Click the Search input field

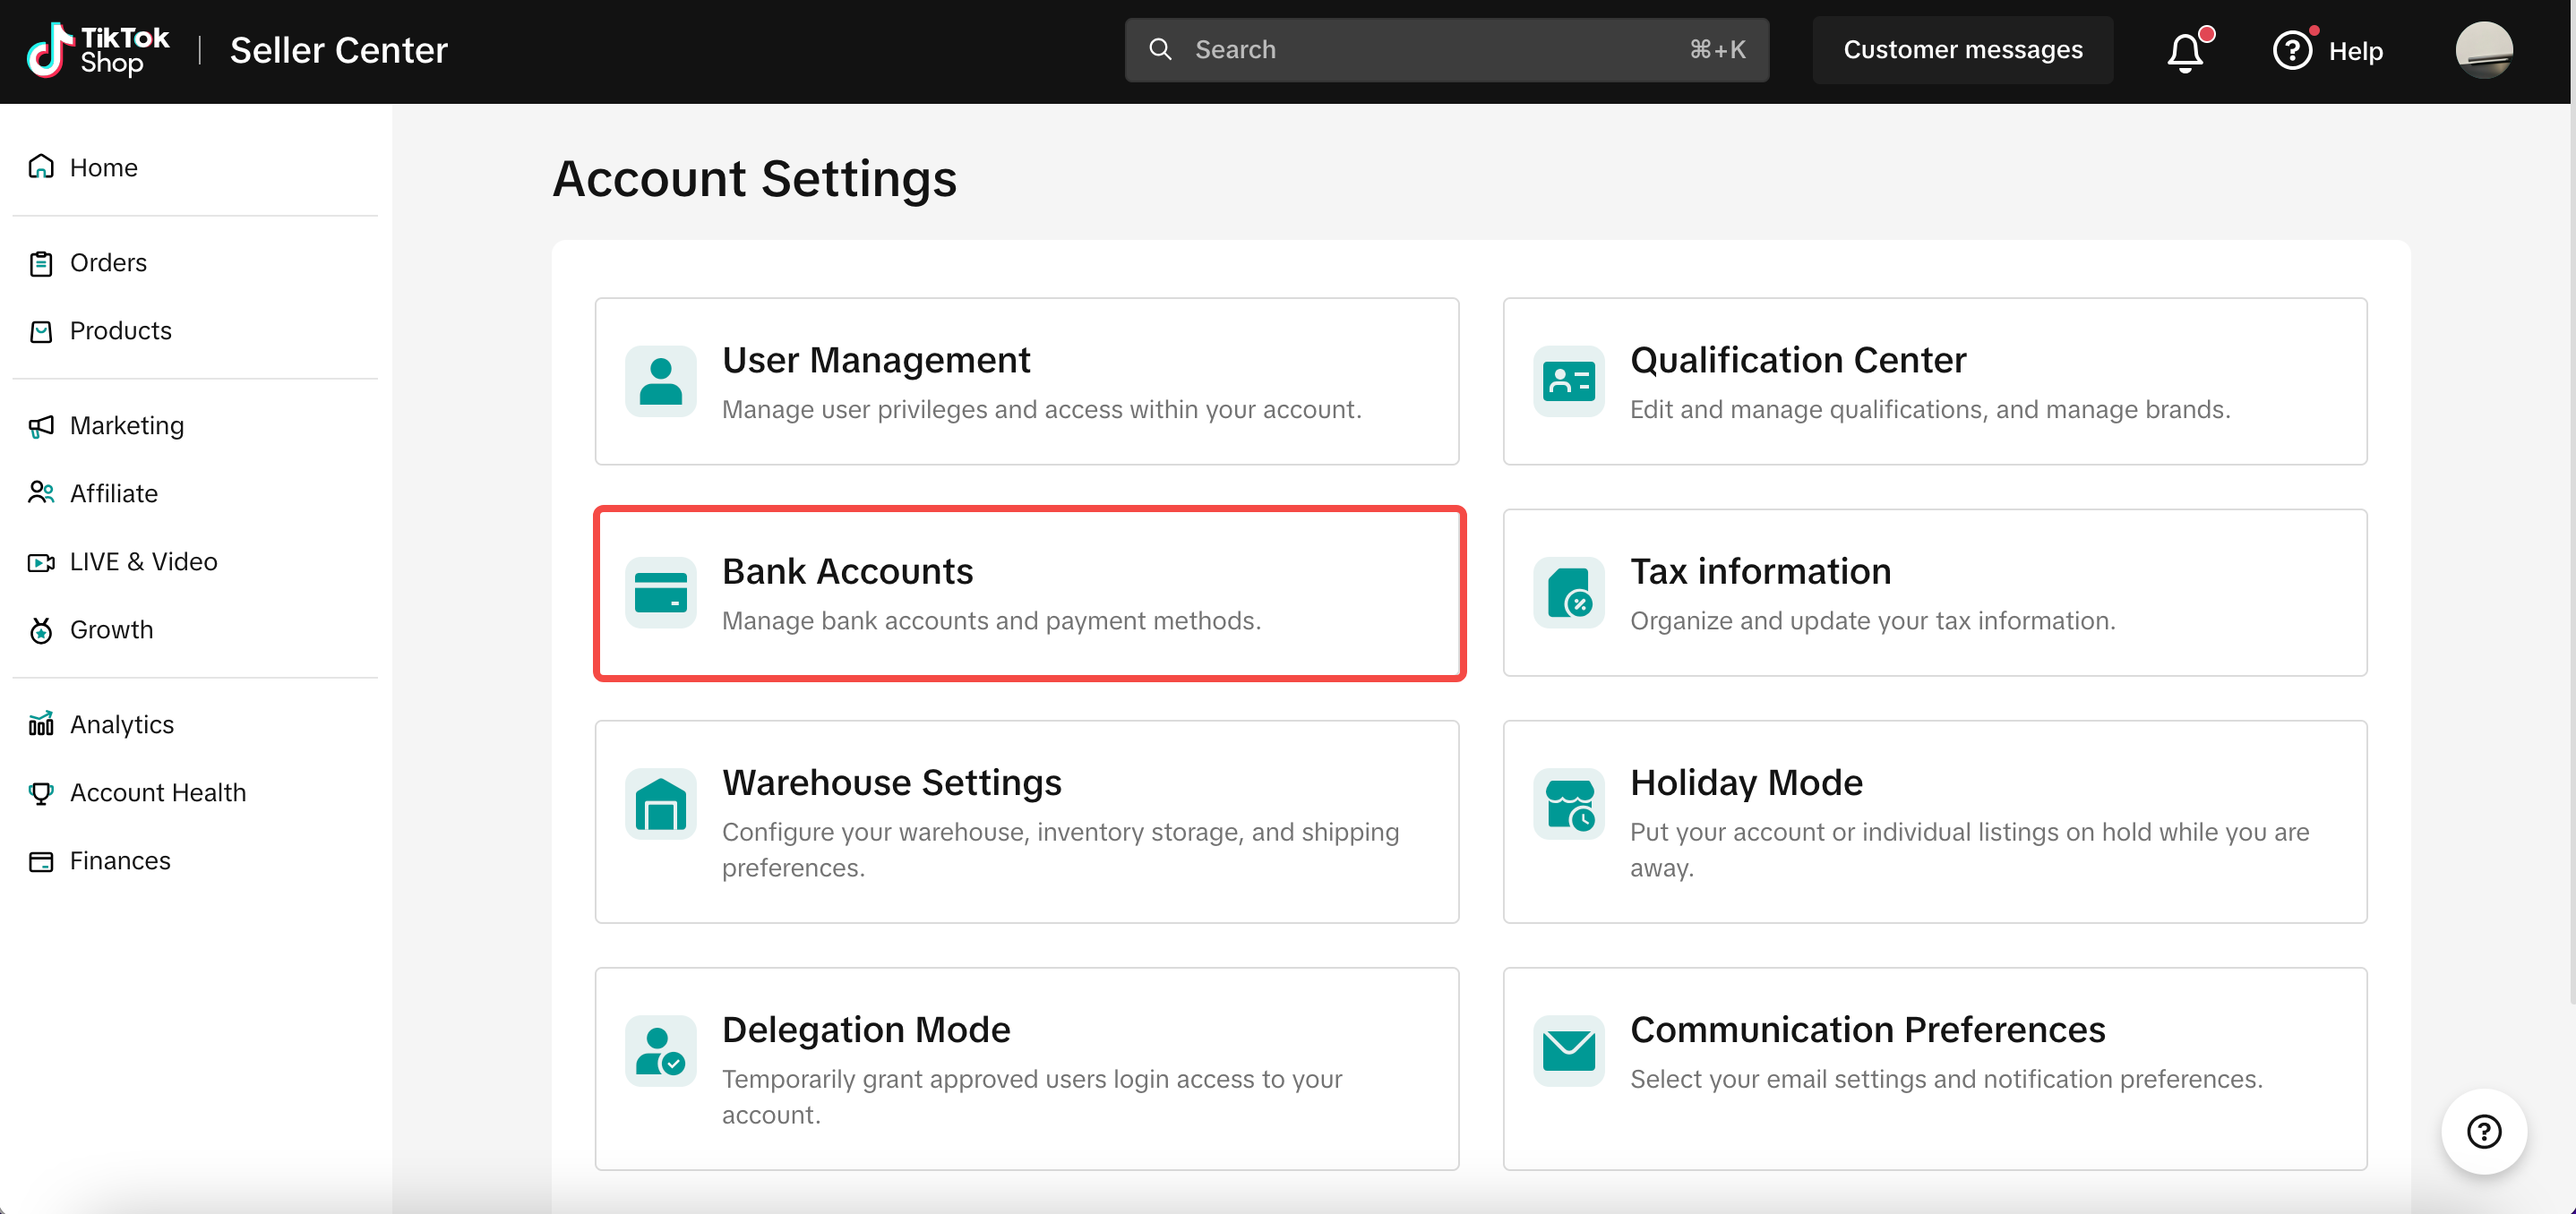click(1440, 50)
